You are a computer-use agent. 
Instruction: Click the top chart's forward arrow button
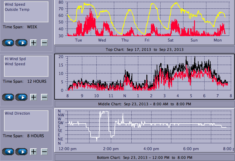pyautogui.click(x=21, y=43)
